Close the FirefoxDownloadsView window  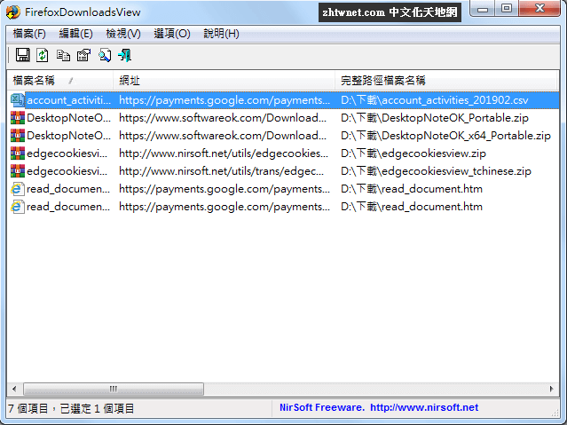point(539,9)
